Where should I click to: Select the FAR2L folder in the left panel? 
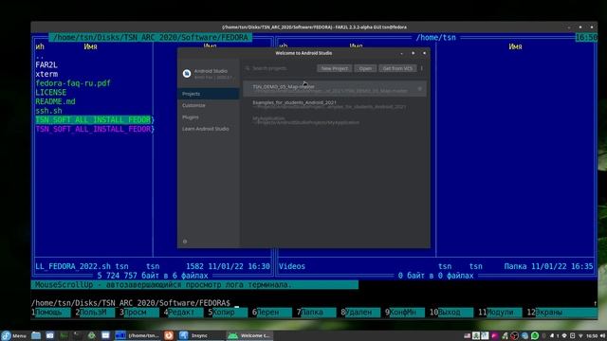coord(46,65)
